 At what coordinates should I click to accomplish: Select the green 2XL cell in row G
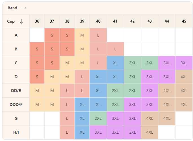coord(98,118)
